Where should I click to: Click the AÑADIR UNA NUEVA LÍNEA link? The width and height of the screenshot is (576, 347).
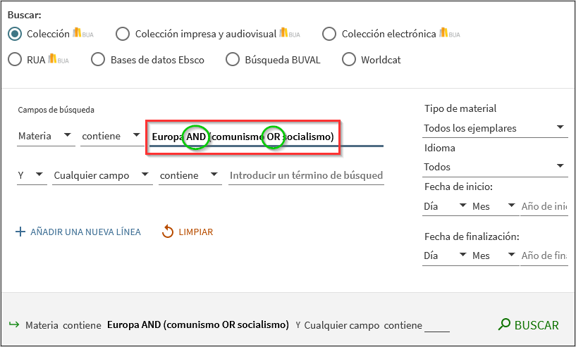(85, 232)
